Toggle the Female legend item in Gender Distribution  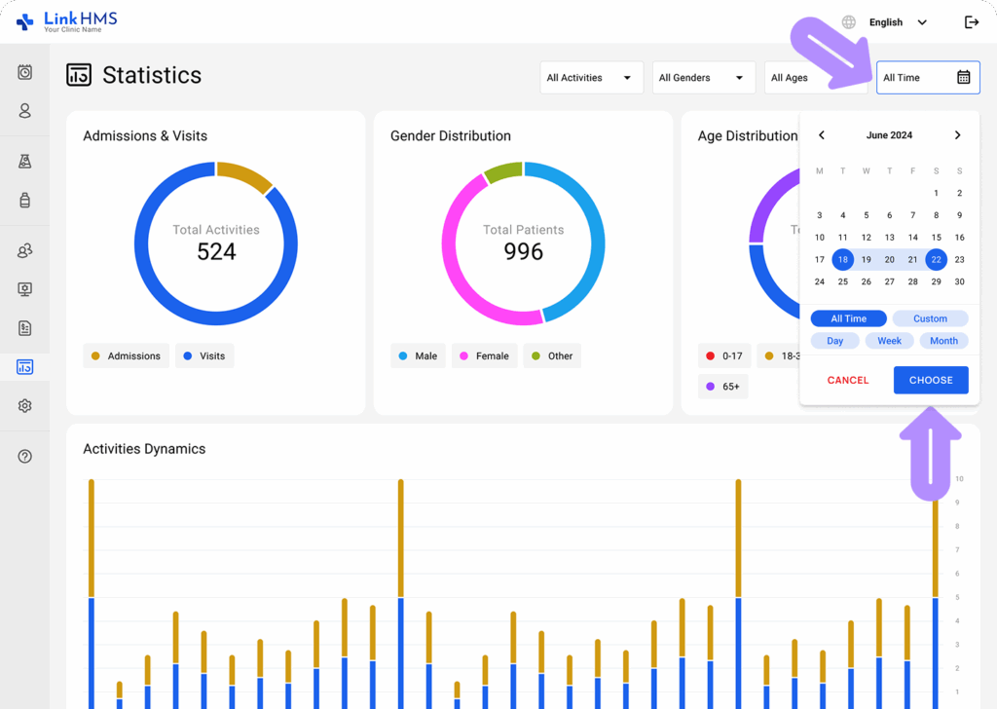pos(484,355)
